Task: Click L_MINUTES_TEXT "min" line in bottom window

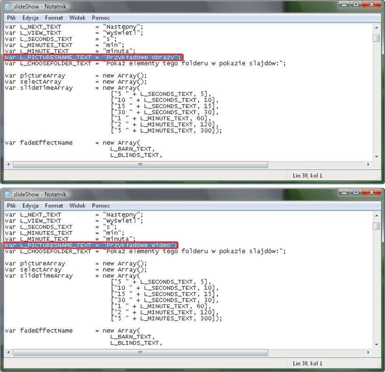Action: point(65,233)
